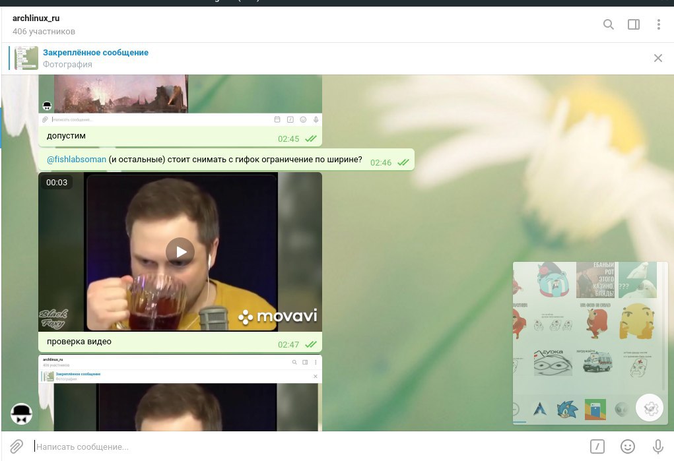This screenshot has height=461, width=674.
Task: Open the screenshot above the допустим message
Action: 180,100
